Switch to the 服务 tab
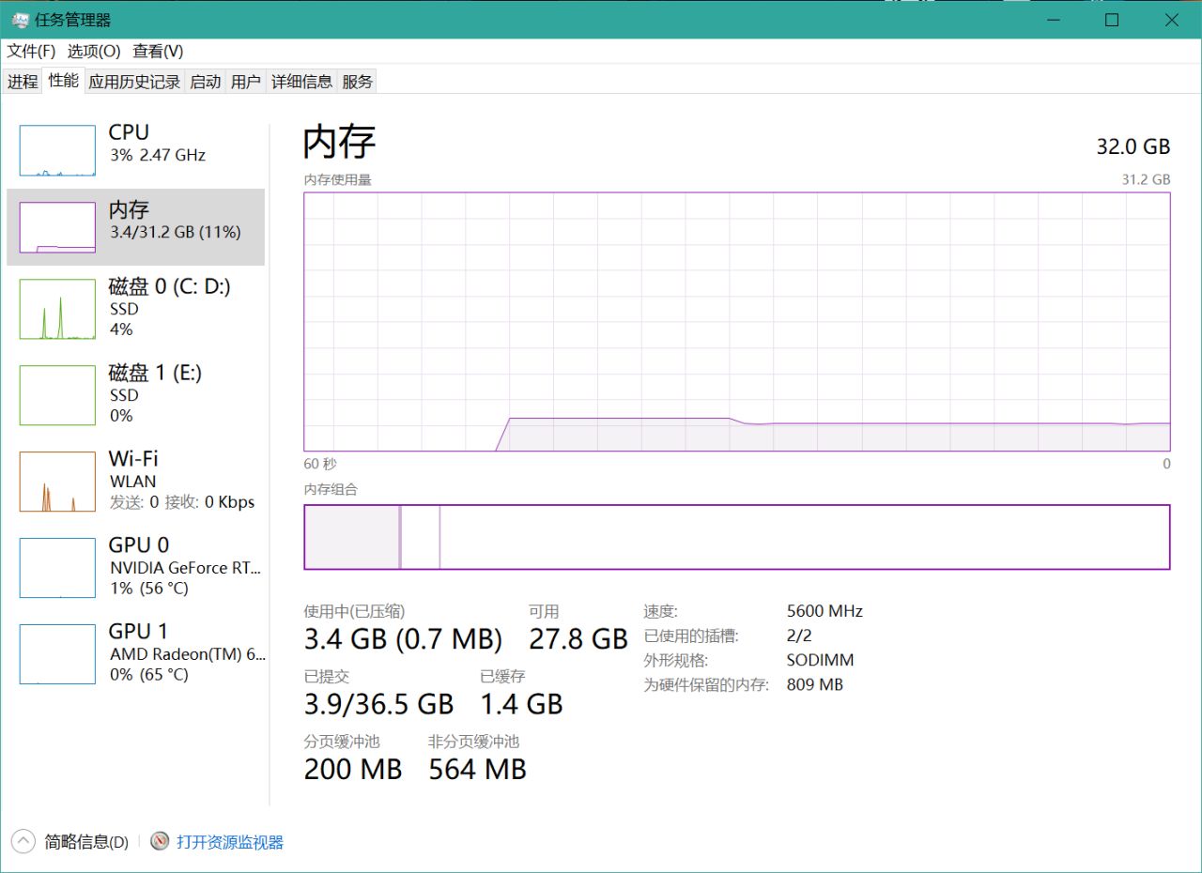Screen dimensions: 1202x873 click(357, 82)
